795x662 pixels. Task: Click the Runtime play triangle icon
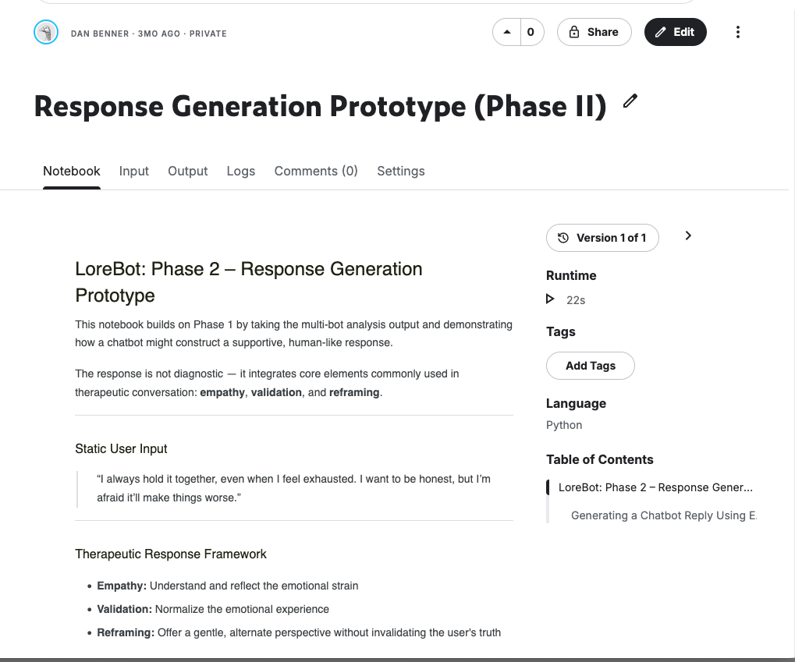[x=550, y=299]
